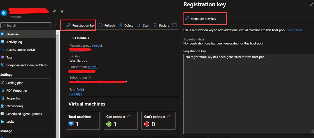Open Activity log from sidebar
The image size is (314, 138).
point(14,42)
